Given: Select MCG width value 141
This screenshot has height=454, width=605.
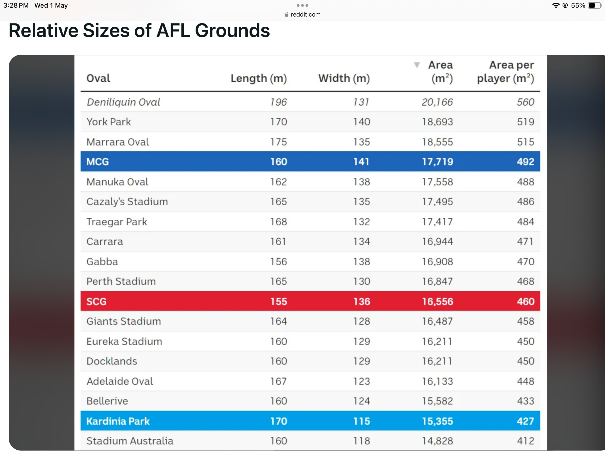Looking at the screenshot, I should (361, 162).
